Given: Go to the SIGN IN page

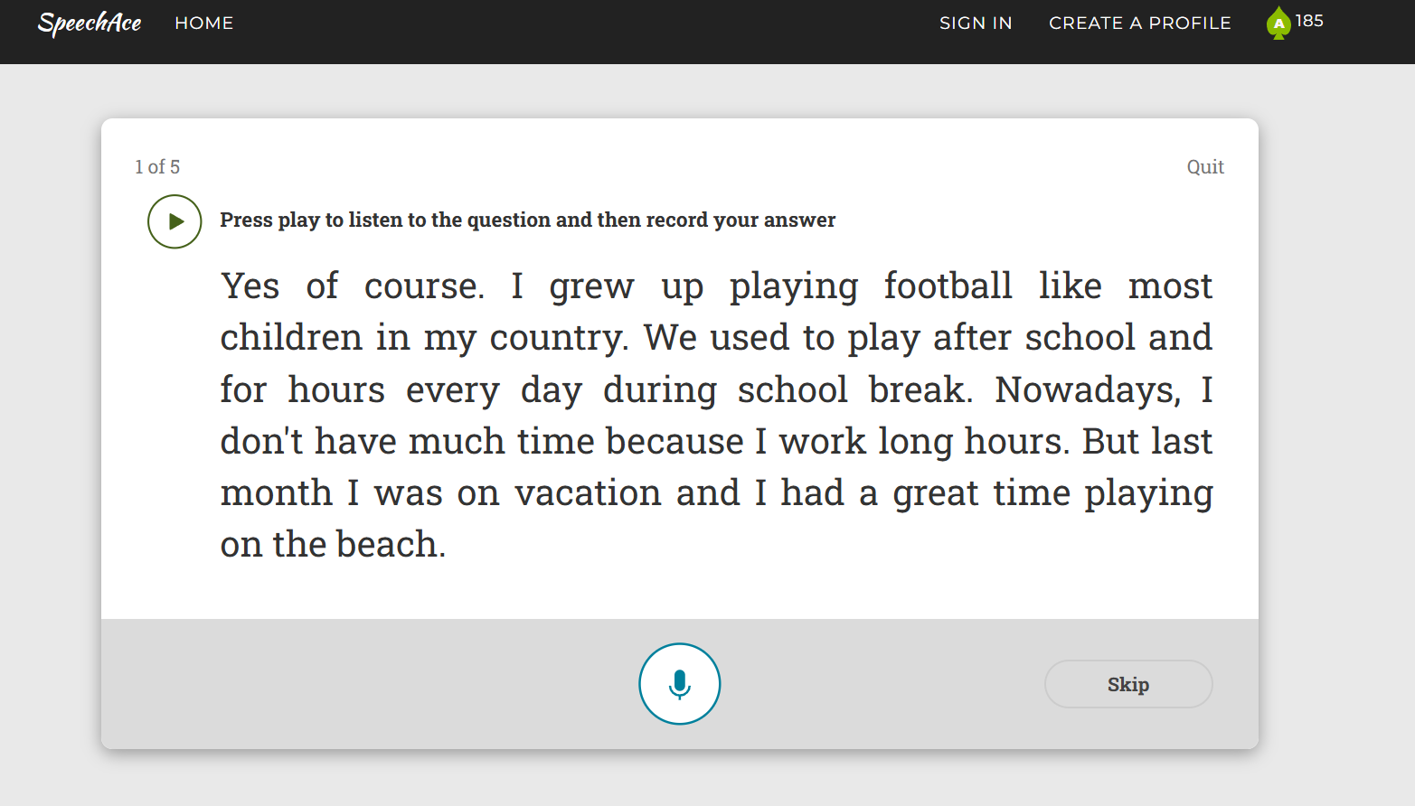Looking at the screenshot, I should coord(976,23).
